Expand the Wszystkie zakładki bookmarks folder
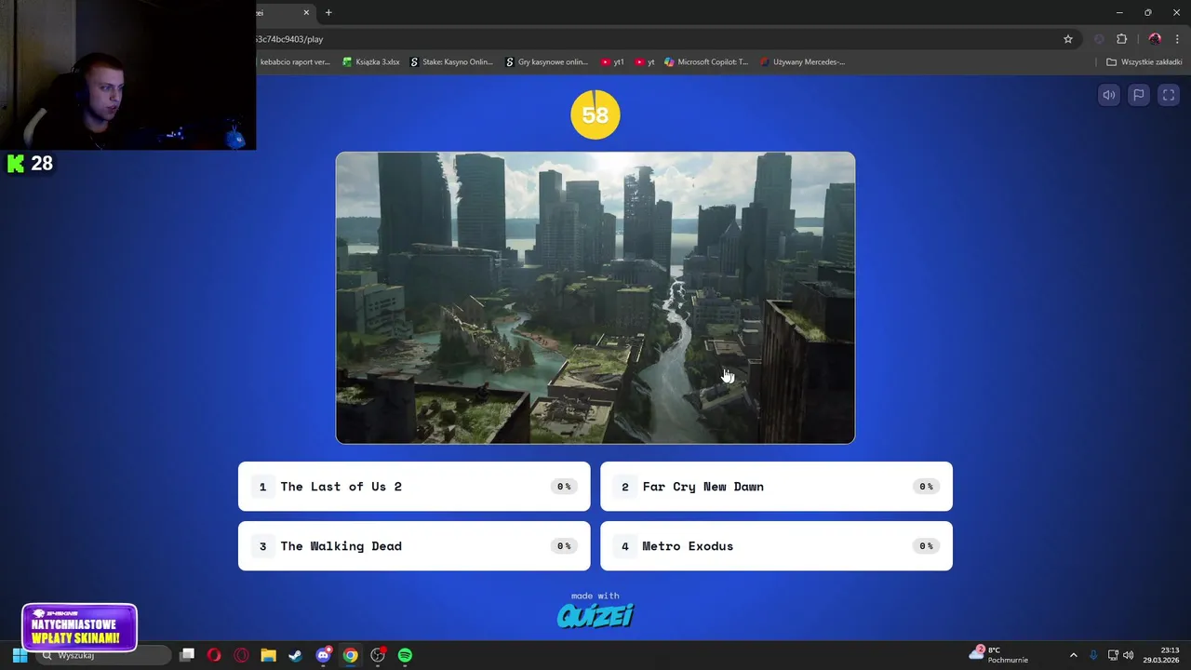 tap(1144, 62)
